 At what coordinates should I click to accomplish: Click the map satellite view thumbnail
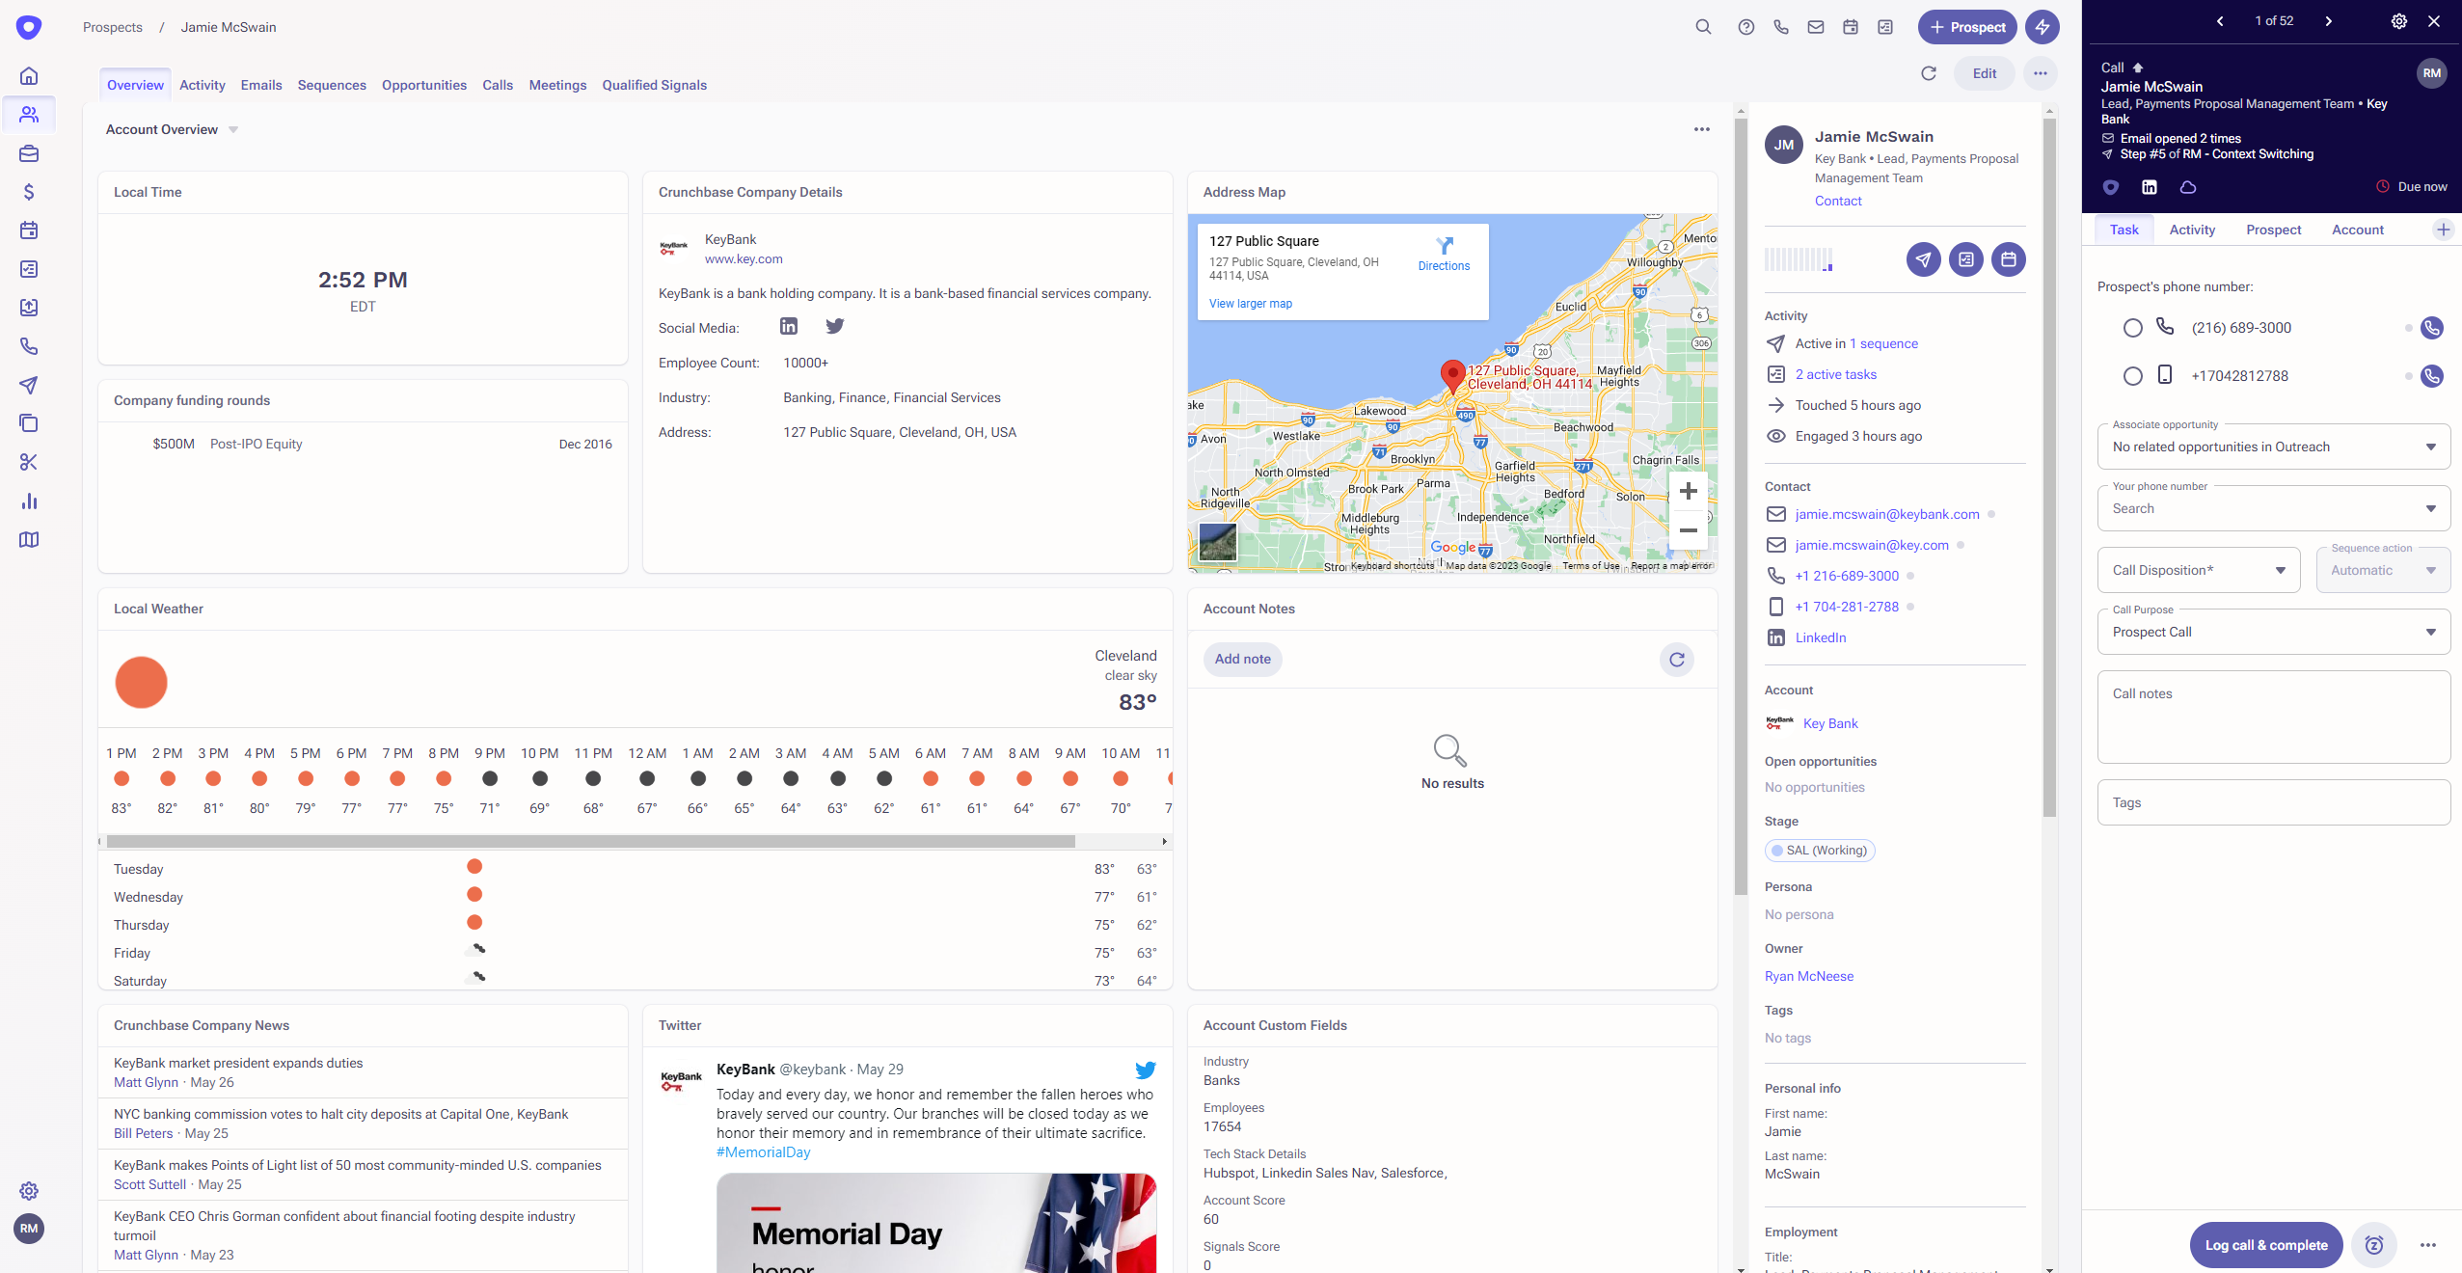coord(1217,543)
